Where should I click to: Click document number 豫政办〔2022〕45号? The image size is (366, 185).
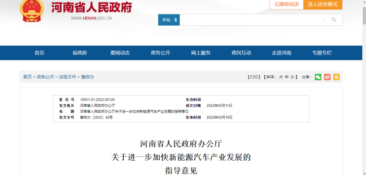96,117
